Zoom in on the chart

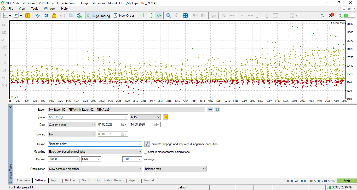[x=169, y=16]
